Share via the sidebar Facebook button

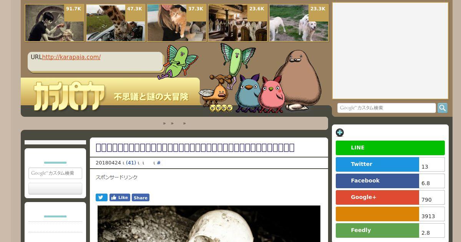[x=377, y=181]
